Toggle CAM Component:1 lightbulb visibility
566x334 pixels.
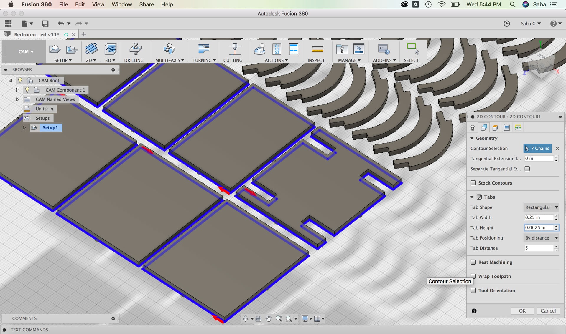click(x=27, y=90)
